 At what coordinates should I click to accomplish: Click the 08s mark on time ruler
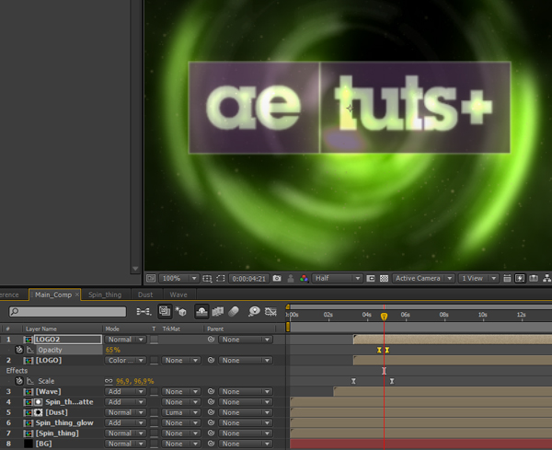444,315
